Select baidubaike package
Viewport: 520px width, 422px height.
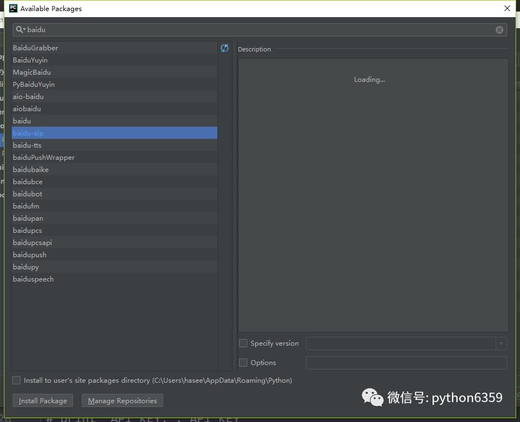coord(115,169)
